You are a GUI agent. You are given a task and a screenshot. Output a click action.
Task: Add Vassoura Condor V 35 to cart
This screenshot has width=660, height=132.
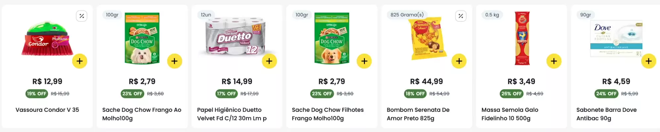pyautogui.click(x=79, y=61)
